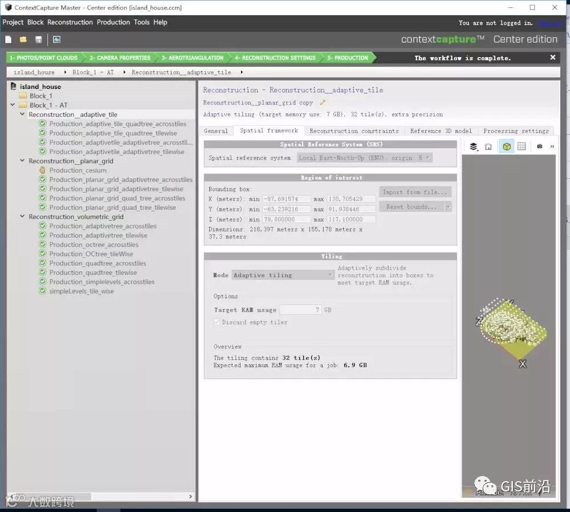
Task: Collapse the Reconstruction__planar_grid node
Action: pyautogui.click(x=22, y=160)
